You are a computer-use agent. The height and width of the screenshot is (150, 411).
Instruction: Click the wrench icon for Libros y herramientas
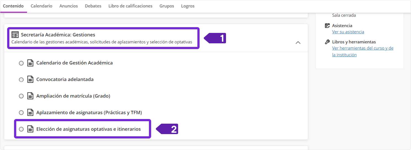coord(327,42)
